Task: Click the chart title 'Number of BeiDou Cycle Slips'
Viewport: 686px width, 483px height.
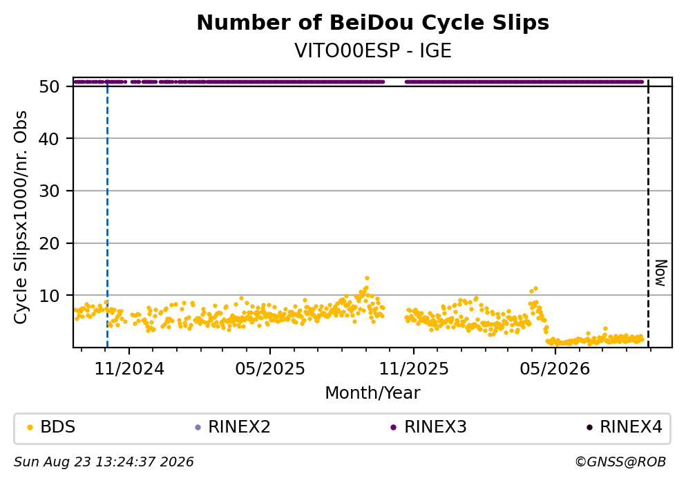Action: pos(373,23)
